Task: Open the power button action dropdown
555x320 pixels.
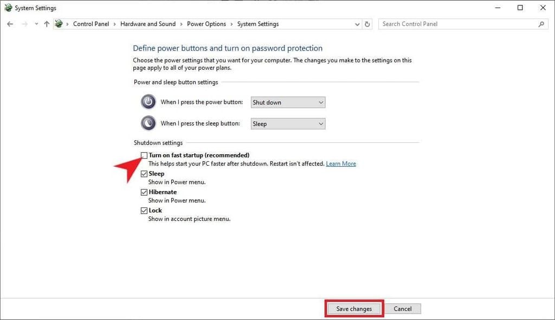Action: (x=288, y=102)
